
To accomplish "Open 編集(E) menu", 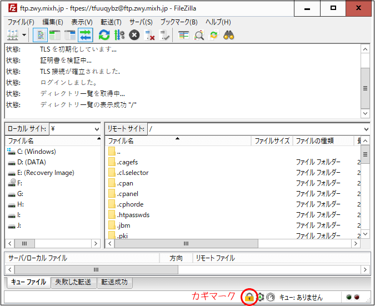I will coord(53,22).
